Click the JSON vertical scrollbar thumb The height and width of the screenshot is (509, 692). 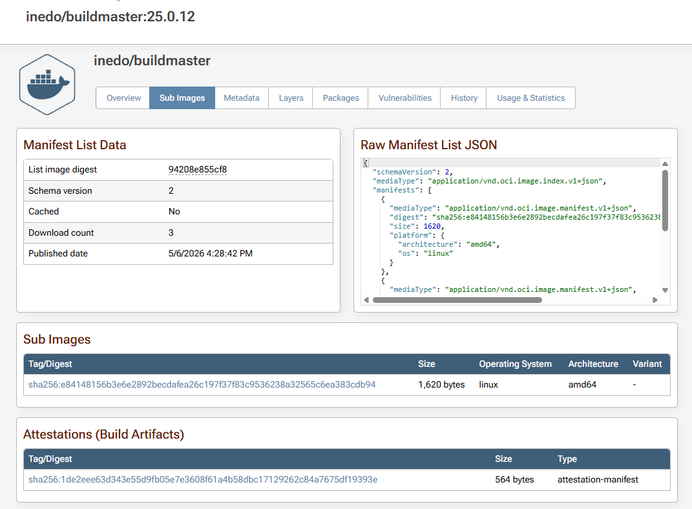coord(665,201)
